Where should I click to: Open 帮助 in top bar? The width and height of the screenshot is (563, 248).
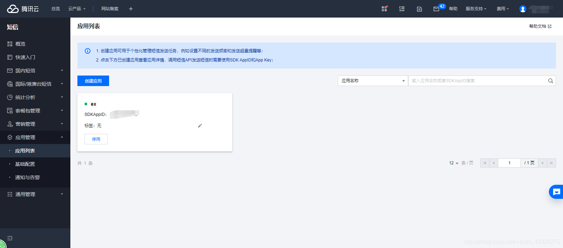[453, 9]
